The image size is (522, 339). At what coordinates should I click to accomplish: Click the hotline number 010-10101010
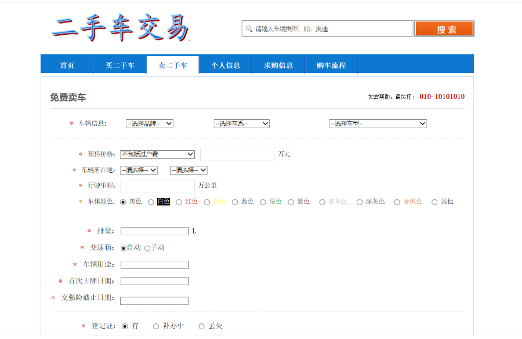(x=441, y=97)
